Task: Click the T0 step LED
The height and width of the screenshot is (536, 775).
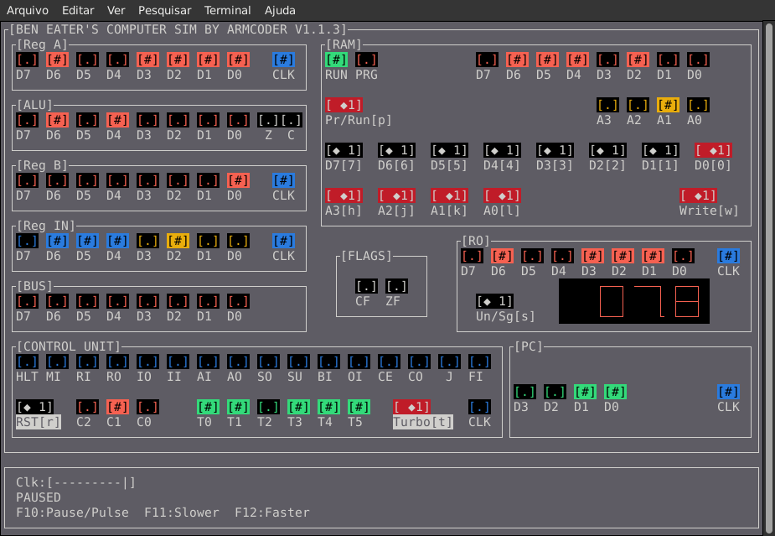Action: click(208, 408)
